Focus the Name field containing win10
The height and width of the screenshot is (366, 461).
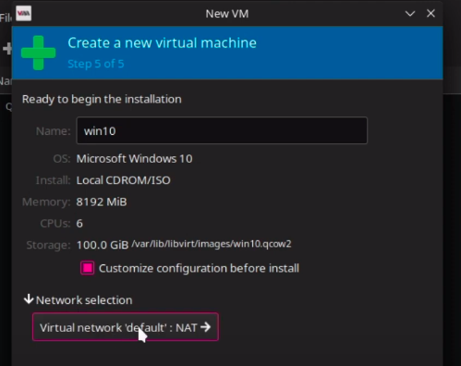[222, 130]
